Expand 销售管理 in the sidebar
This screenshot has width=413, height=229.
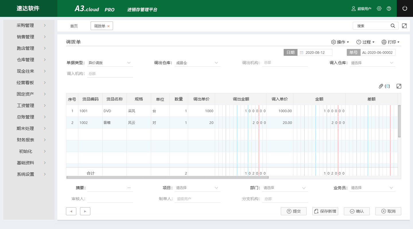click(29, 37)
